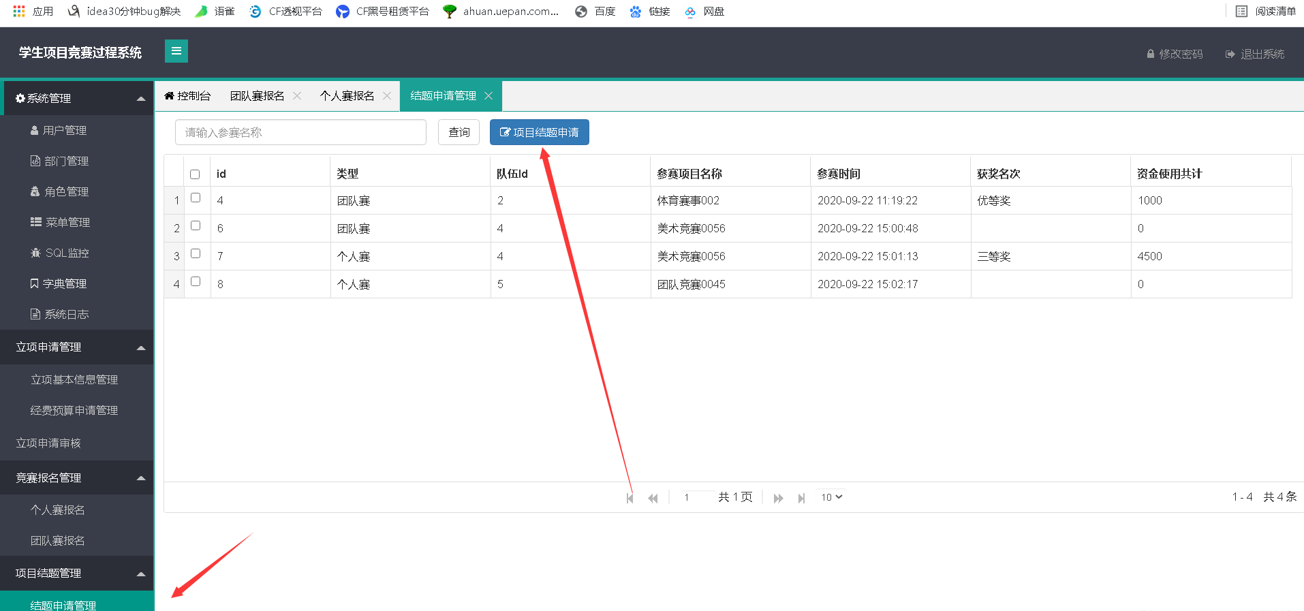Check the row with id 6

196,225
